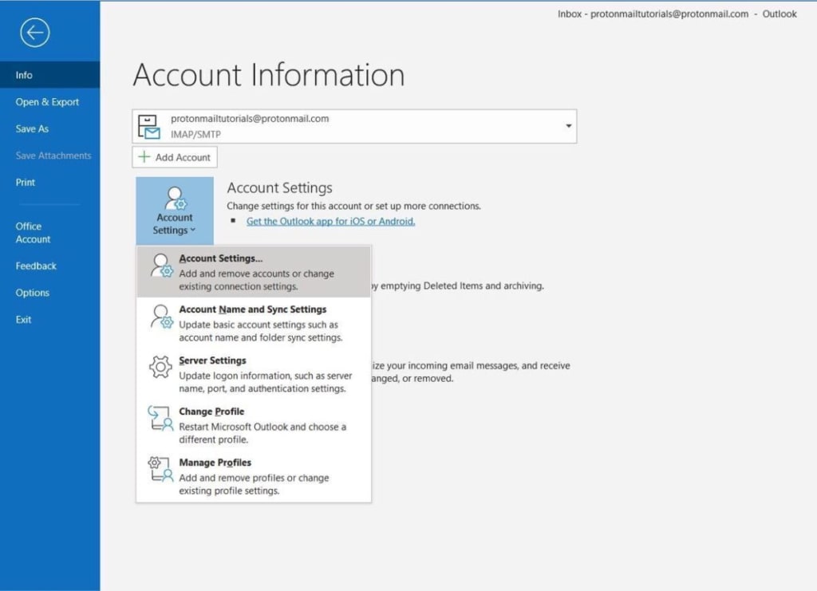Select the Account Settings person-gear icon
The width and height of the screenshot is (817, 591).
(174, 197)
